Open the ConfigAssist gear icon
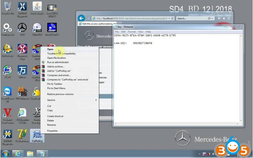The width and height of the screenshot is (253, 158). tap(7, 29)
